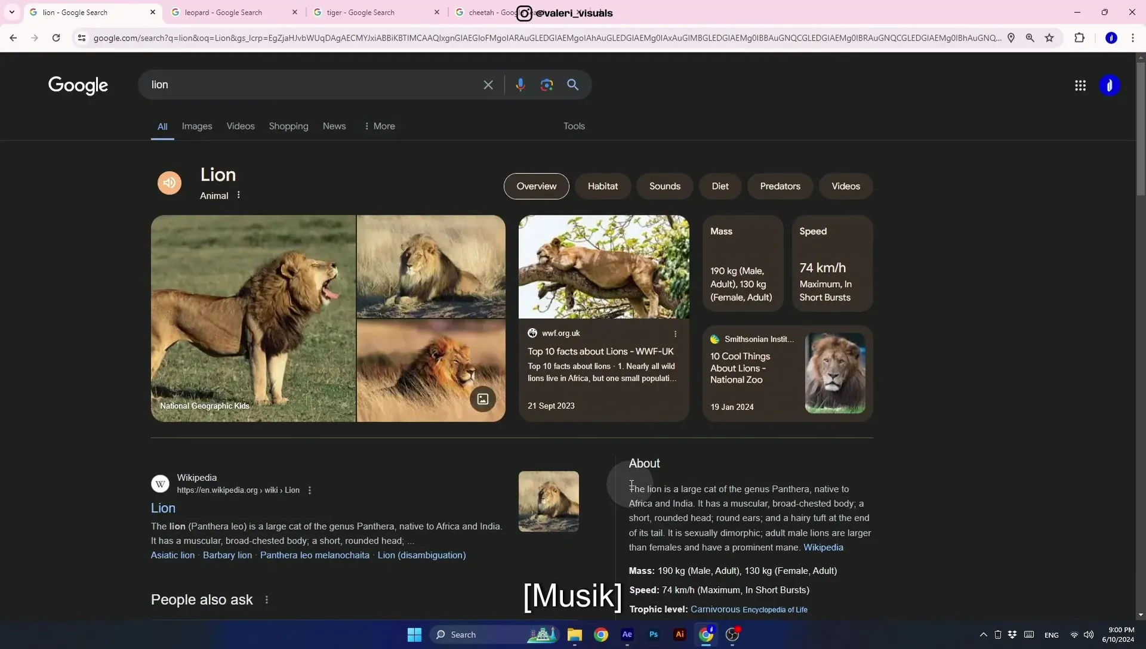The width and height of the screenshot is (1146, 649).
Task: Open the Google apps grid
Action: tap(1080, 85)
